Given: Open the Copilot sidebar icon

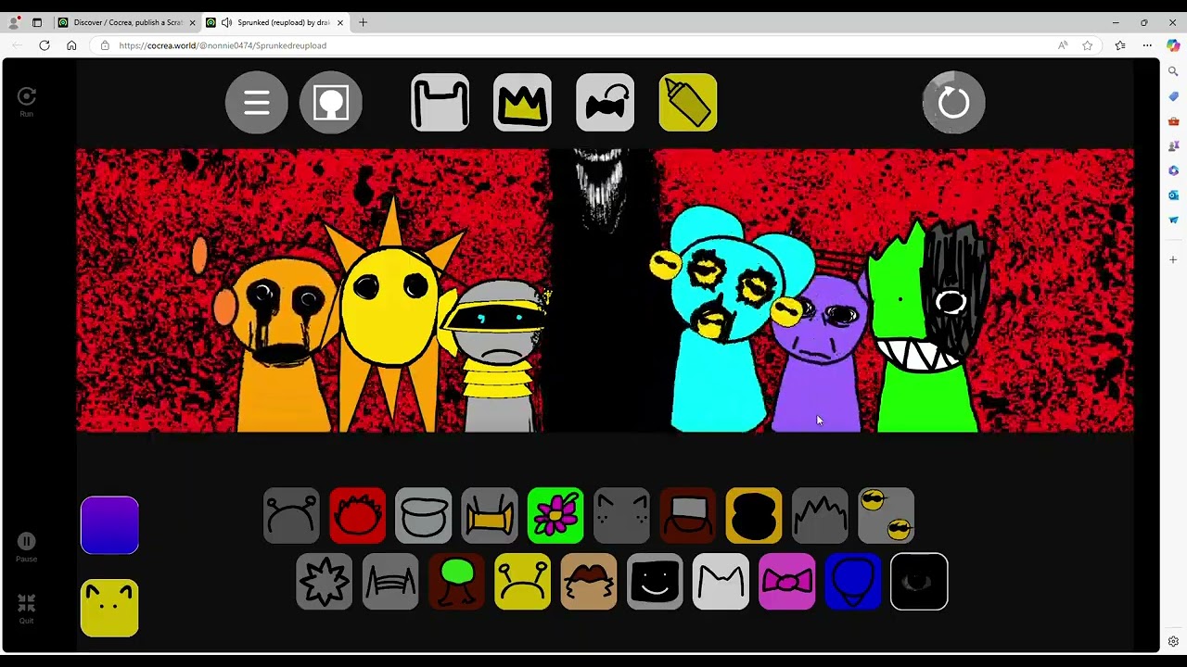Looking at the screenshot, I should point(1173,45).
